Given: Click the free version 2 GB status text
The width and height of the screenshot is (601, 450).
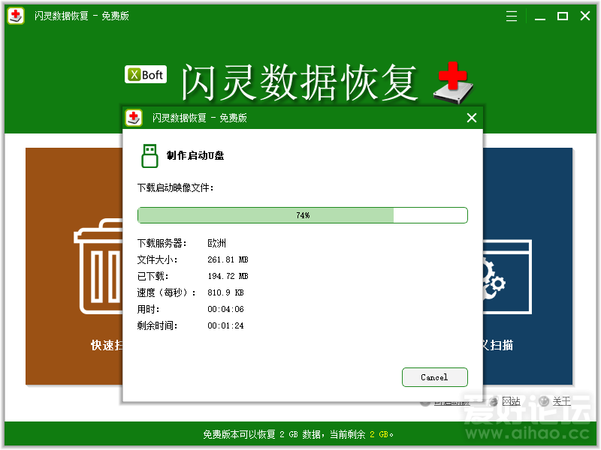Looking at the screenshot, I should point(298,434).
